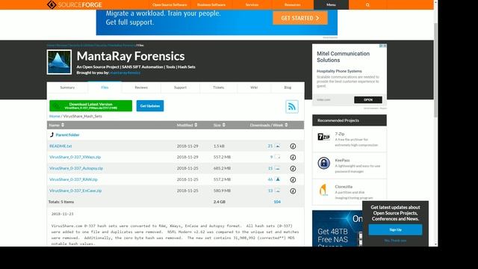Open the RSS feed icon
Viewport: 478px width, 269px height.
[x=292, y=106]
